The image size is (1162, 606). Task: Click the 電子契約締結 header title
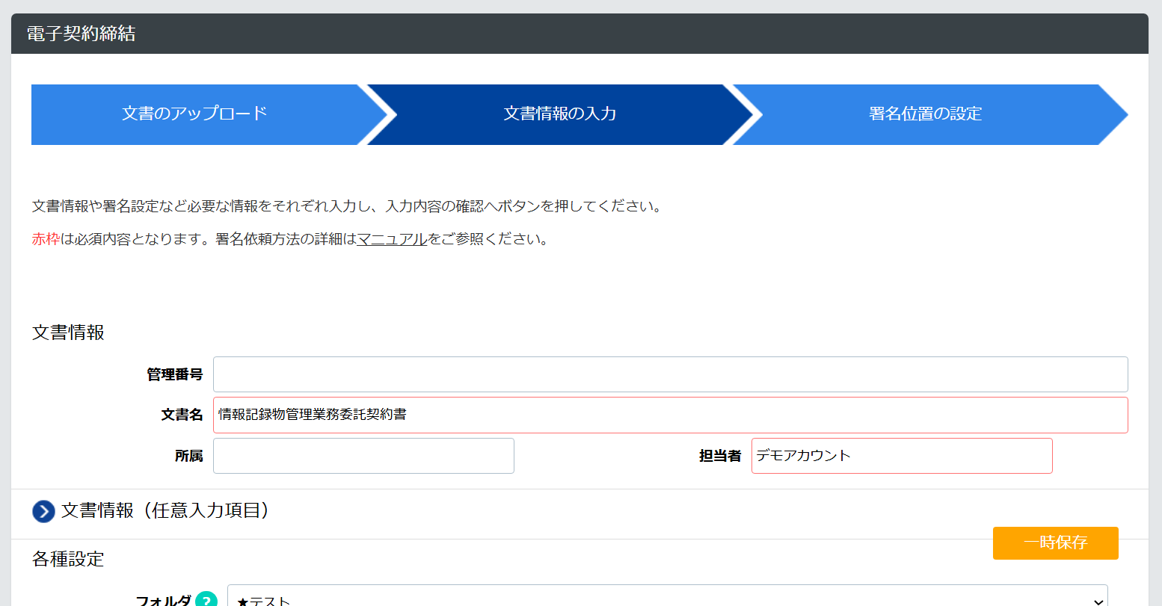81,34
